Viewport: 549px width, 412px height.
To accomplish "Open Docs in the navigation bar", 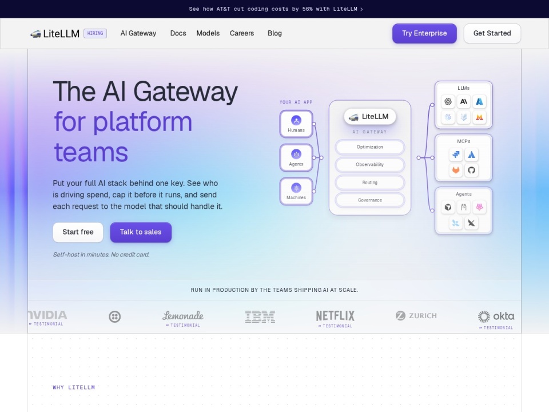I will [178, 33].
